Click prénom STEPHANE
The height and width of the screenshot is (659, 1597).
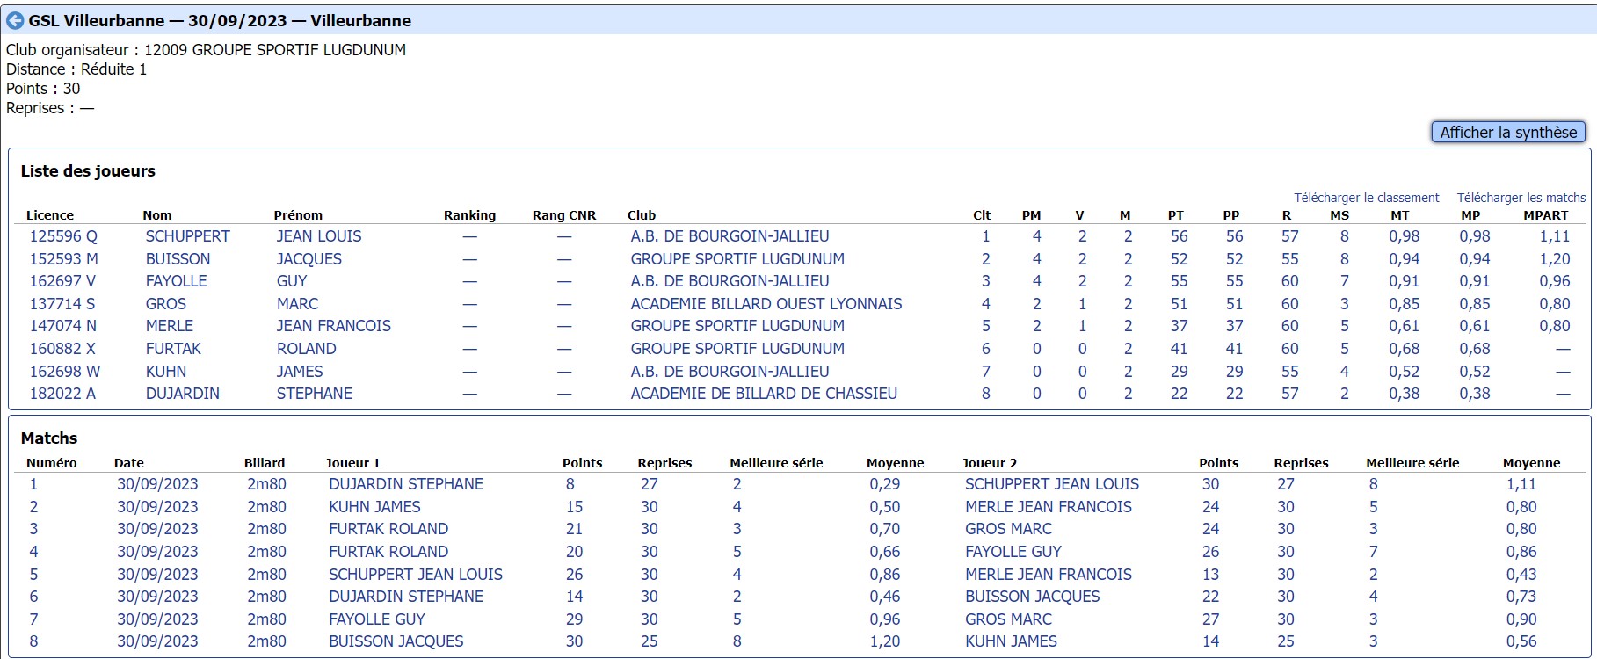point(315,394)
